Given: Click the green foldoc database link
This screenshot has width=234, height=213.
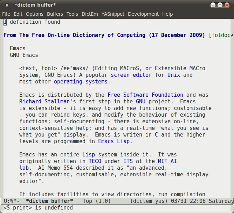Looking at the screenshot, I should 221,35.
